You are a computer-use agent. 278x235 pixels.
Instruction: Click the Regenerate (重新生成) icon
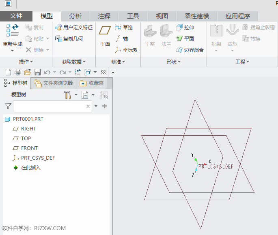13,30
